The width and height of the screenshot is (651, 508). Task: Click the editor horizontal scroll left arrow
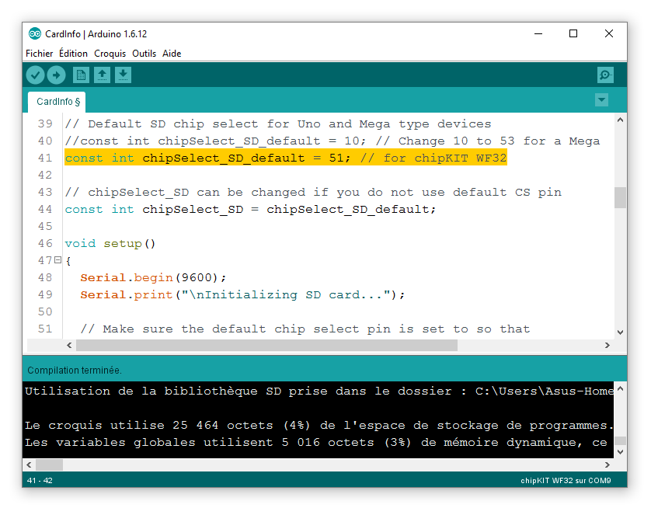pos(69,346)
